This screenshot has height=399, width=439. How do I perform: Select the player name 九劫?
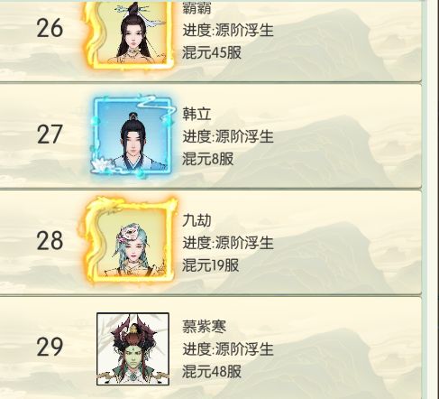pos(197,220)
